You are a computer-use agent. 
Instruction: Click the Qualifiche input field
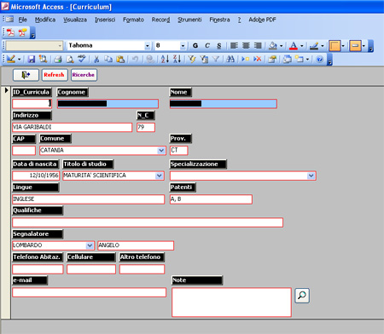pos(148,222)
